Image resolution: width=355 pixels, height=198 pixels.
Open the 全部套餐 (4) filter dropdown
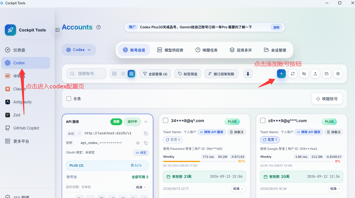[155, 74]
